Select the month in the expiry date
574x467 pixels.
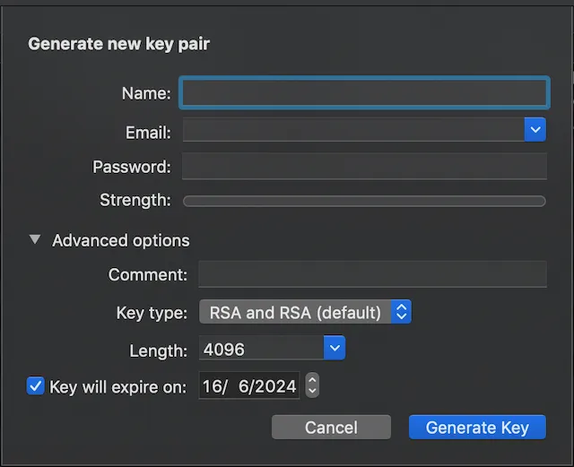click(242, 387)
